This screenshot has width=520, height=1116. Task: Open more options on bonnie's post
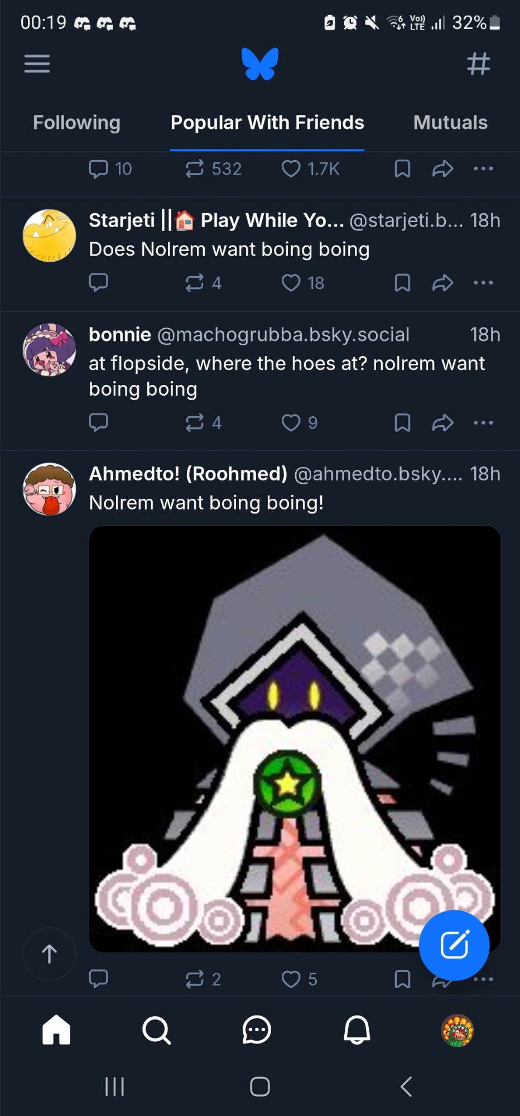[x=483, y=422]
